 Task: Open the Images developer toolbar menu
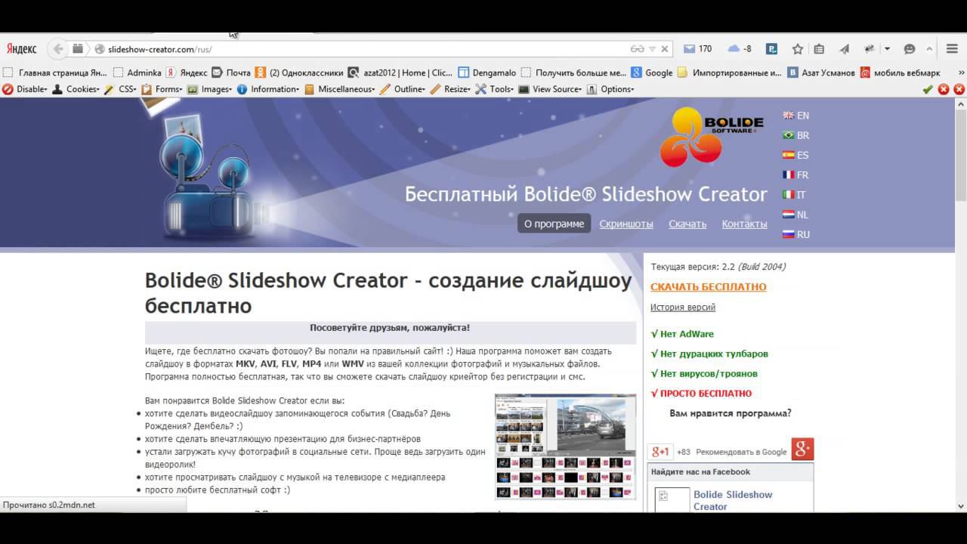click(x=210, y=89)
